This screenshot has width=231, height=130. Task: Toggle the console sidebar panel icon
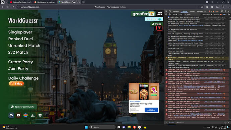(166, 14)
